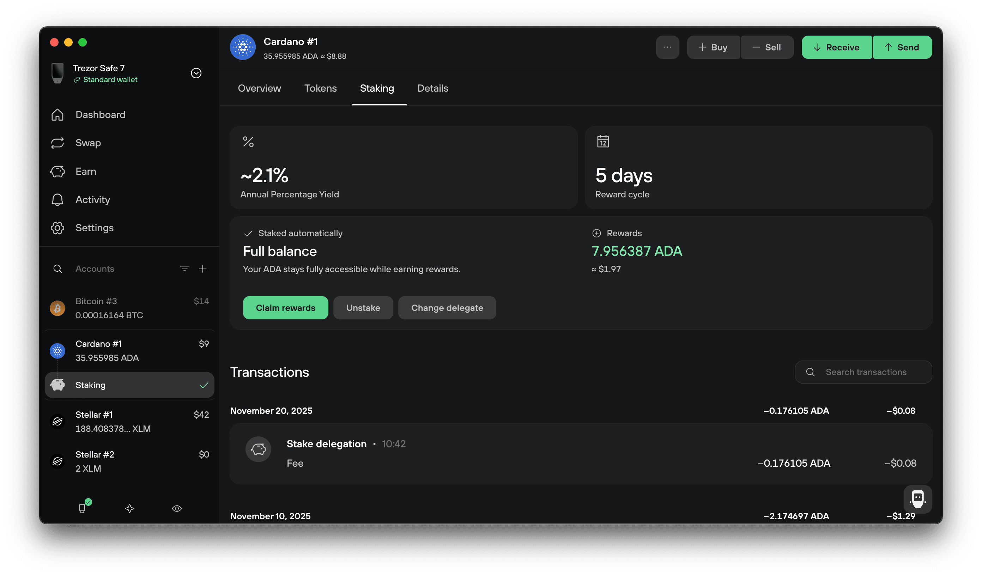The height and width of the screenshot is (576, 982).
Task: Open Activity notifications bell
Action: click(x=81, y=200)
